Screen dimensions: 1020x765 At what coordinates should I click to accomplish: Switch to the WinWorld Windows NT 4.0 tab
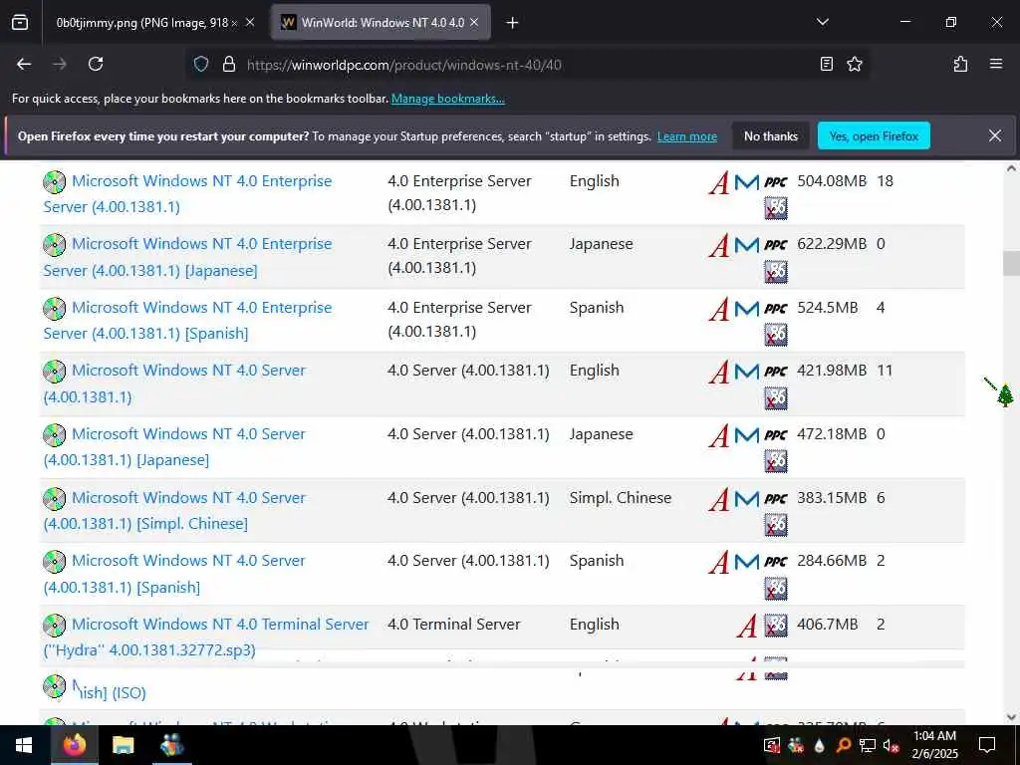click(381, 23)
